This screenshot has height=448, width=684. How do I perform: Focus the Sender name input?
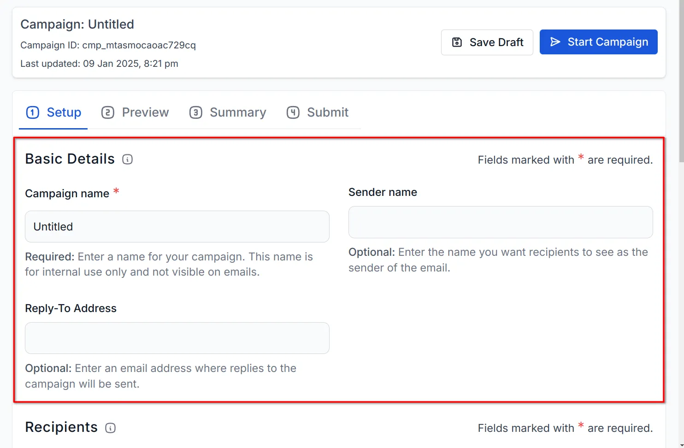point(501,222)
